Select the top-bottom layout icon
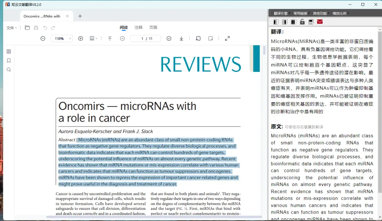 coord(311,22)
